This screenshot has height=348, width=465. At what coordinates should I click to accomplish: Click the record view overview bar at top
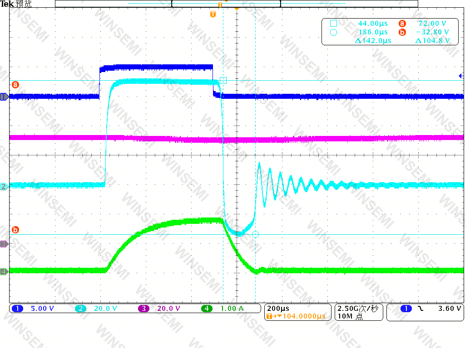point(236,4)
